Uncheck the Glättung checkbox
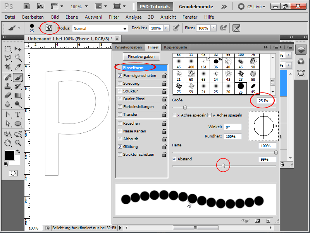Image resolution: width=310 pixels, height=233 pixels. pos(120,147)
